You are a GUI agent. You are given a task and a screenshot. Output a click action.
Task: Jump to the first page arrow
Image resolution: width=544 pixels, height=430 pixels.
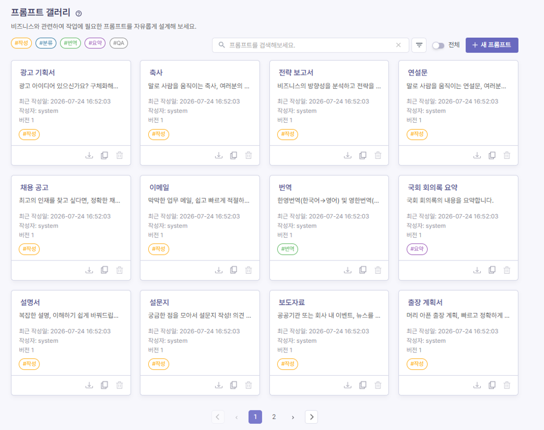(217, 417)
